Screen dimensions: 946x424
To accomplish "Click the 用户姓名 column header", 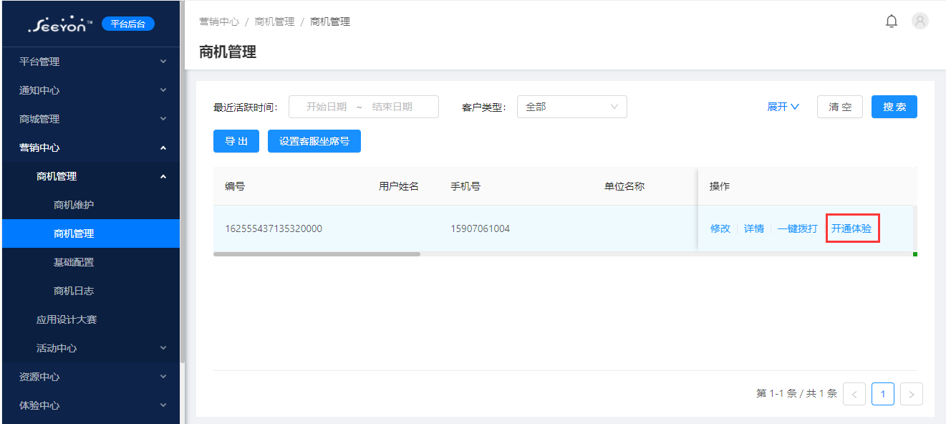I will [399, 186].
